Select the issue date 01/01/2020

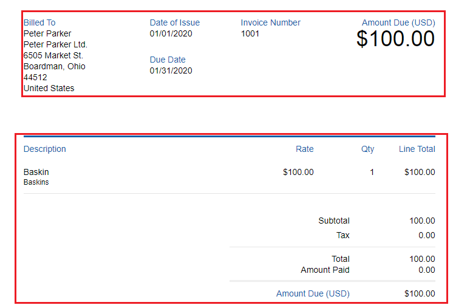tap(171, 33)
